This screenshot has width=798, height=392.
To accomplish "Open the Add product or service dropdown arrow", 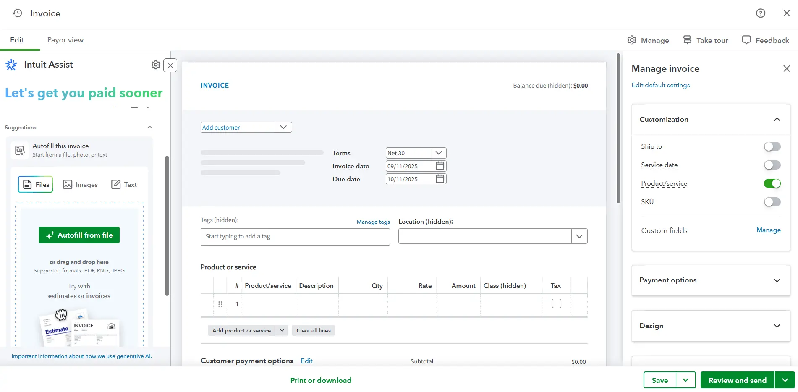I will pyautogui.click(x=282, y=330).
